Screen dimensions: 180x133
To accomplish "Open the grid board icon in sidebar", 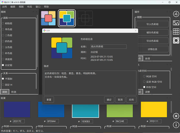I will (x=176, y=31).
